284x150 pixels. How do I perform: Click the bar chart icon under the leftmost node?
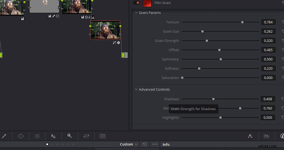point(23,19)
